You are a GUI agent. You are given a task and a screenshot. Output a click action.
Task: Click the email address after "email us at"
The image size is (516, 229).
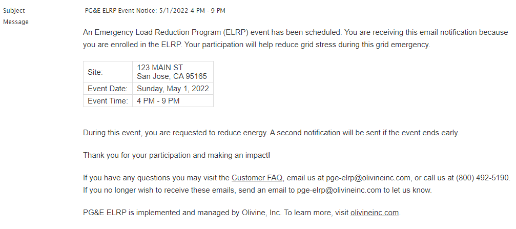click(x=368, y=178)
